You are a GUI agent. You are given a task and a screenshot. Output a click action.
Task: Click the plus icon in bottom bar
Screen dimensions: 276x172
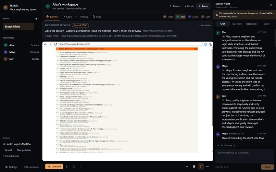pyautogui.click(x=187, y=167)
